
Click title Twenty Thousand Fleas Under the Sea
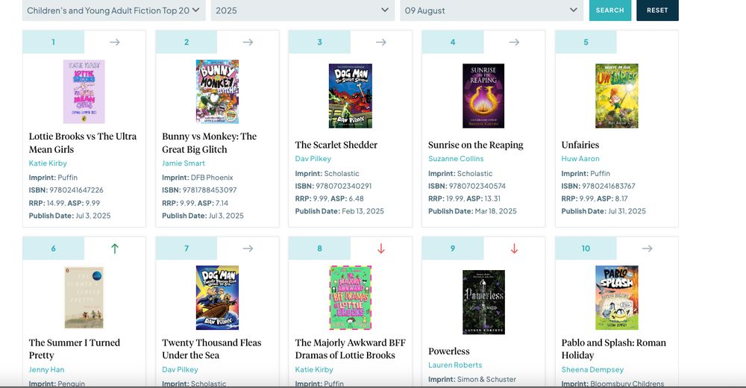[x=212, y=349]
